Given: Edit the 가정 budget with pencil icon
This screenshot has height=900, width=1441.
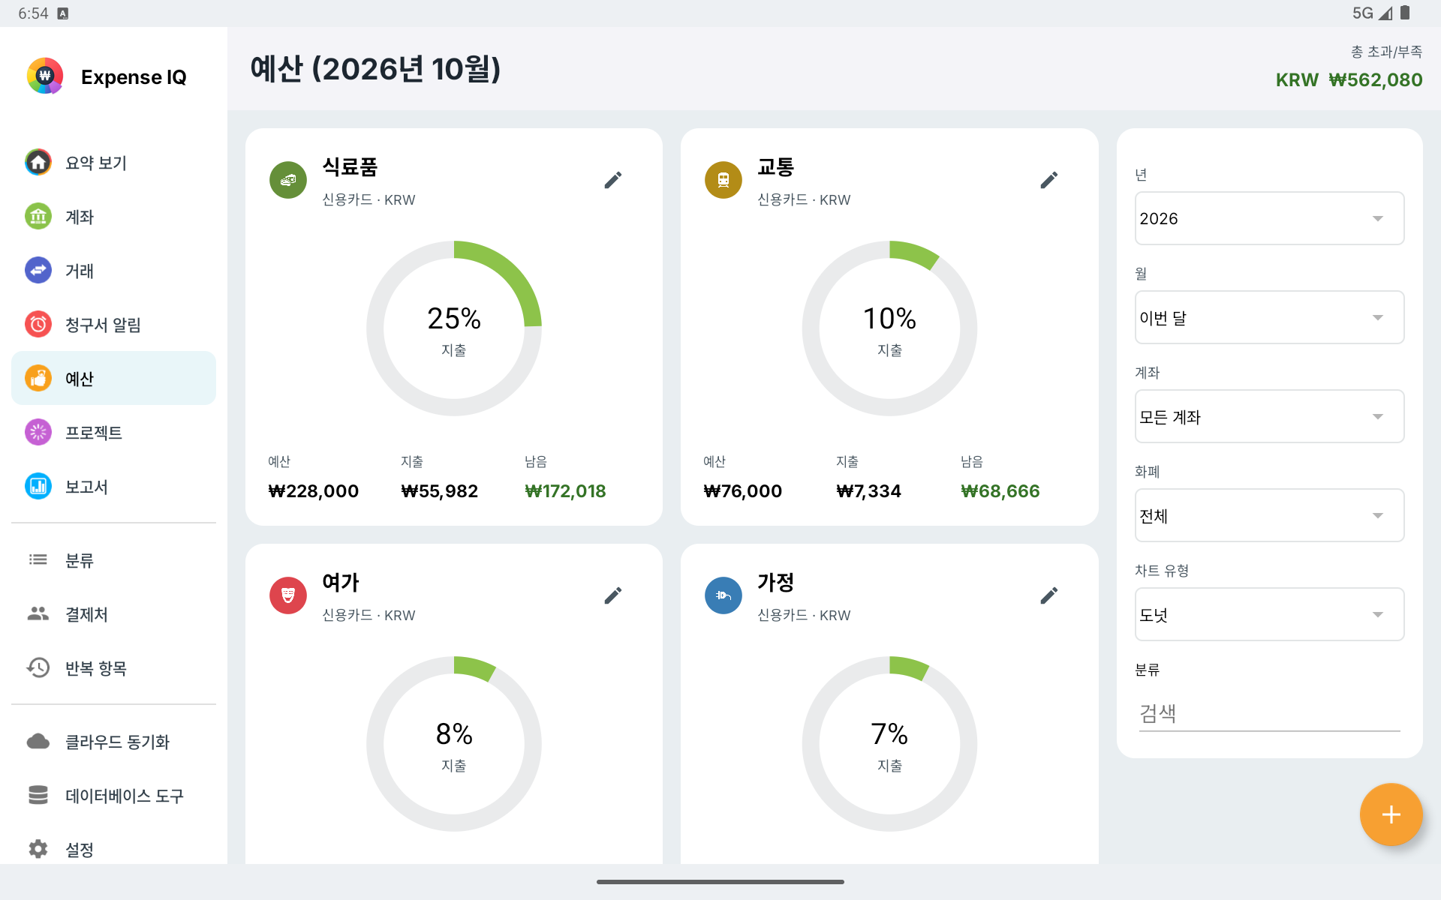Looking at the screenshot, I should point(1049,595).
